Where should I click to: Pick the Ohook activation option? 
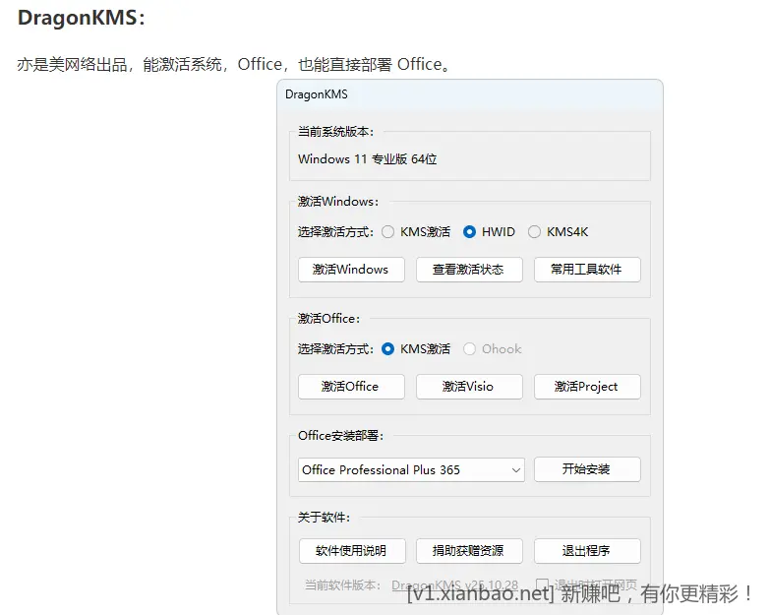[x=470, y=349]
